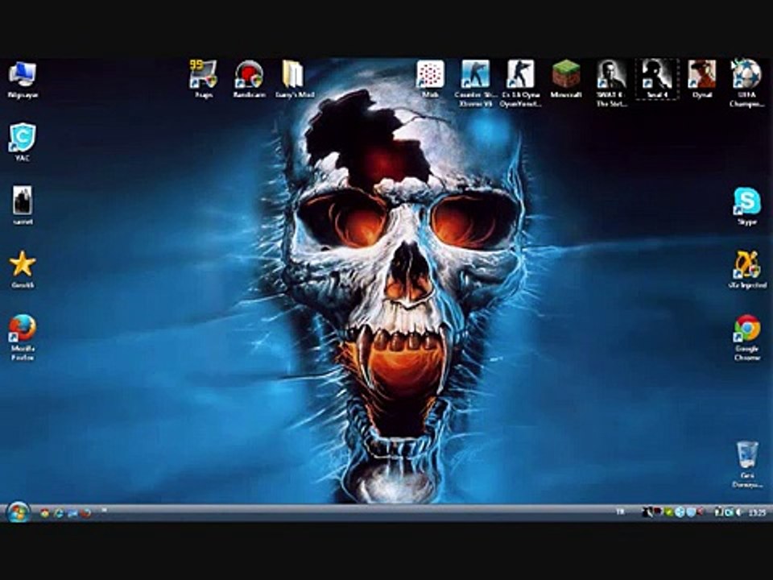The image size is (773, 580).
Task: Launch the pink-dotted Msh shortcut
Action: click(x=430, y=80)
